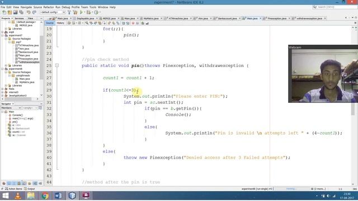Click the Redo arrow icon
Viewport: 358px width, 201px height.
tap(34, 12)
